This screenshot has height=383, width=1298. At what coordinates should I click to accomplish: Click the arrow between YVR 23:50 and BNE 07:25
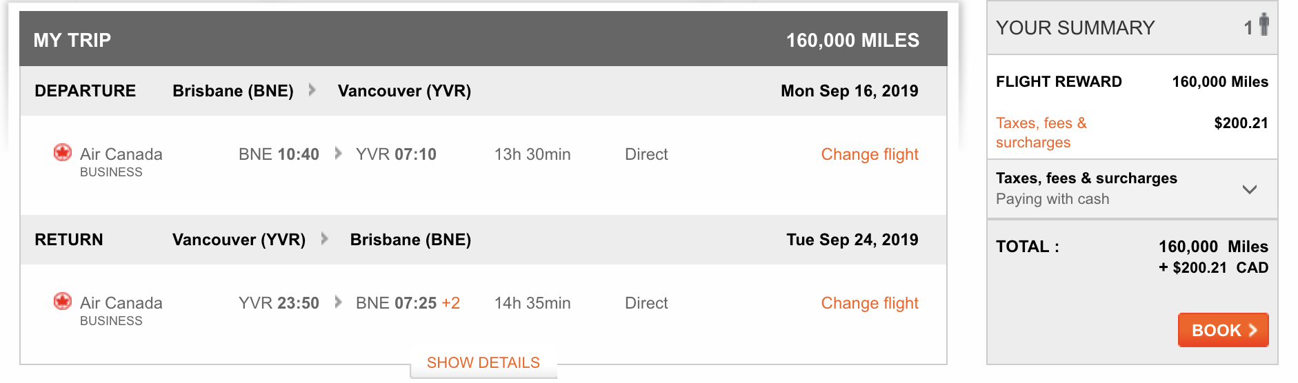point(338,302)
